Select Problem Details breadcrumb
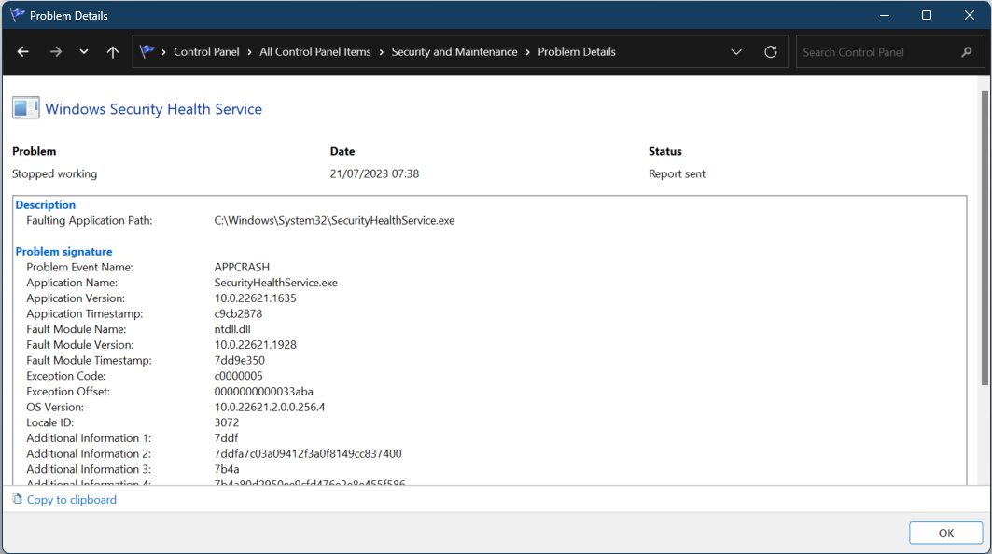The width and height of the screenshot is (992, 554). [x=577, y=52]
